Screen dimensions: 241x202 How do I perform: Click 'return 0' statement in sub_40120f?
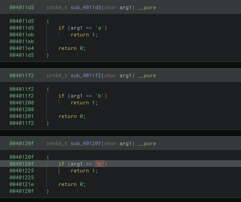pyautogui.click(x=72, y=184)
